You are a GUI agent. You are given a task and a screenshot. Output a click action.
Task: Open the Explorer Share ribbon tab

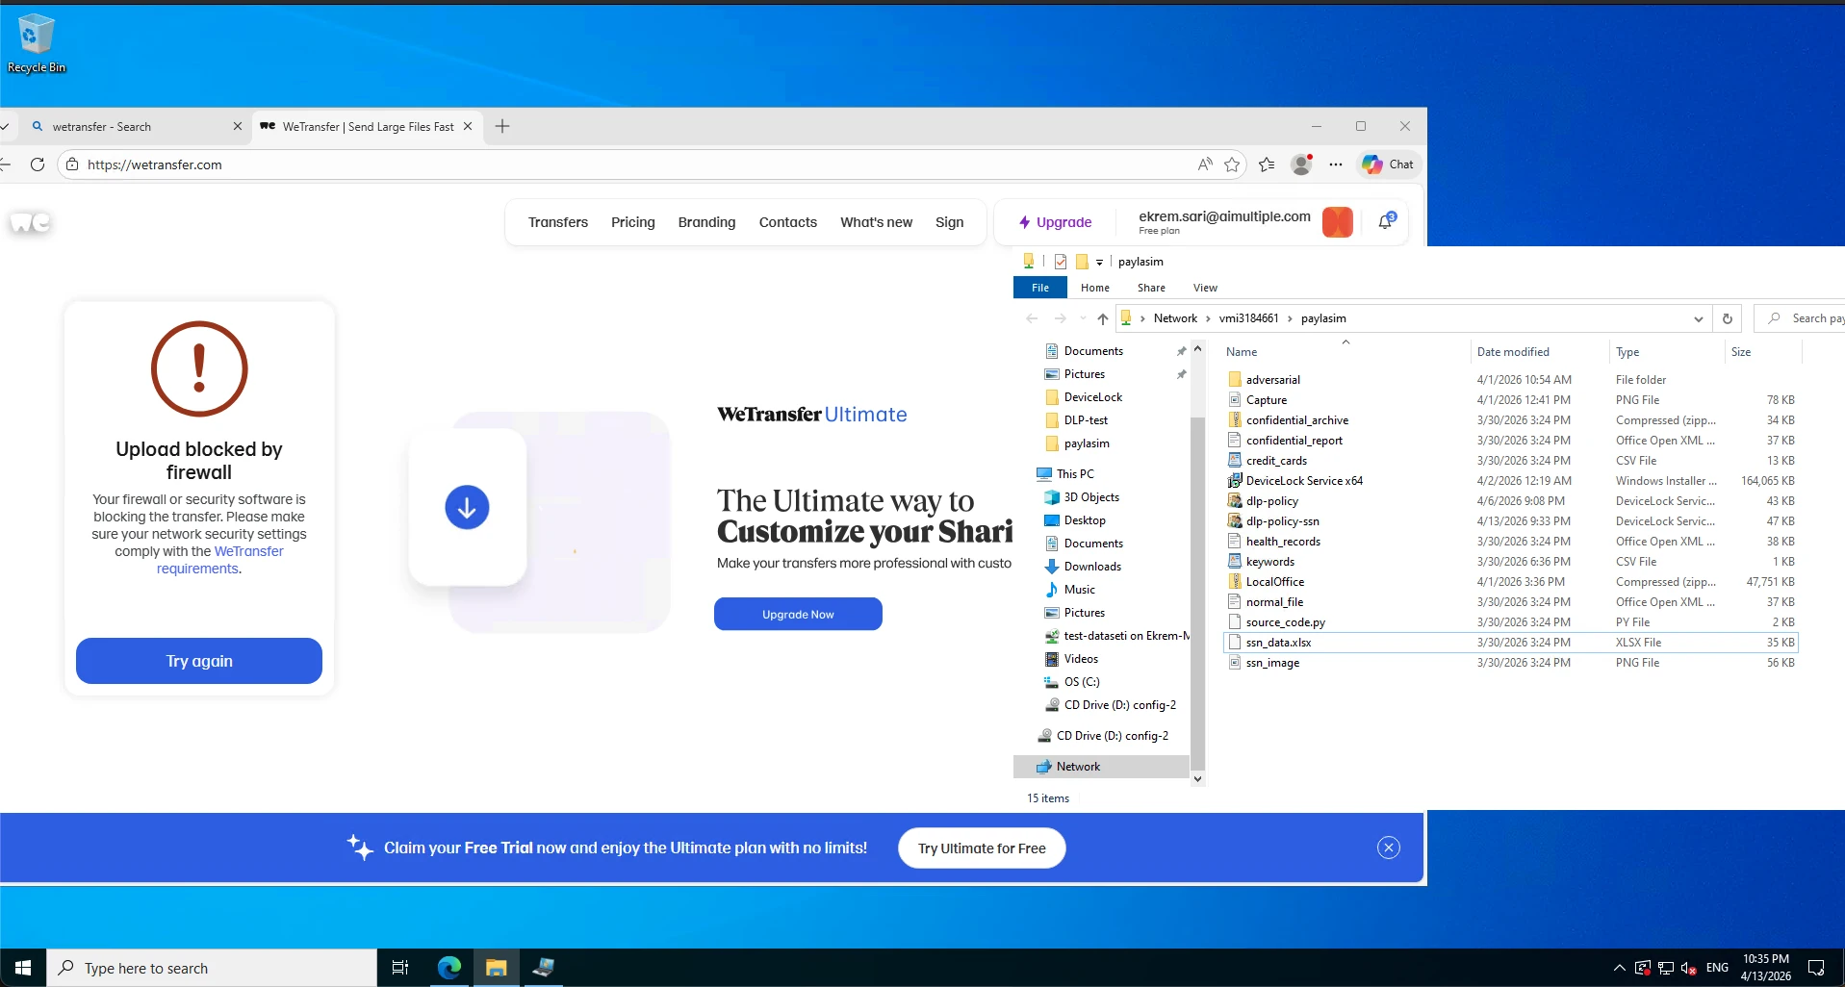coord(1151,288)
